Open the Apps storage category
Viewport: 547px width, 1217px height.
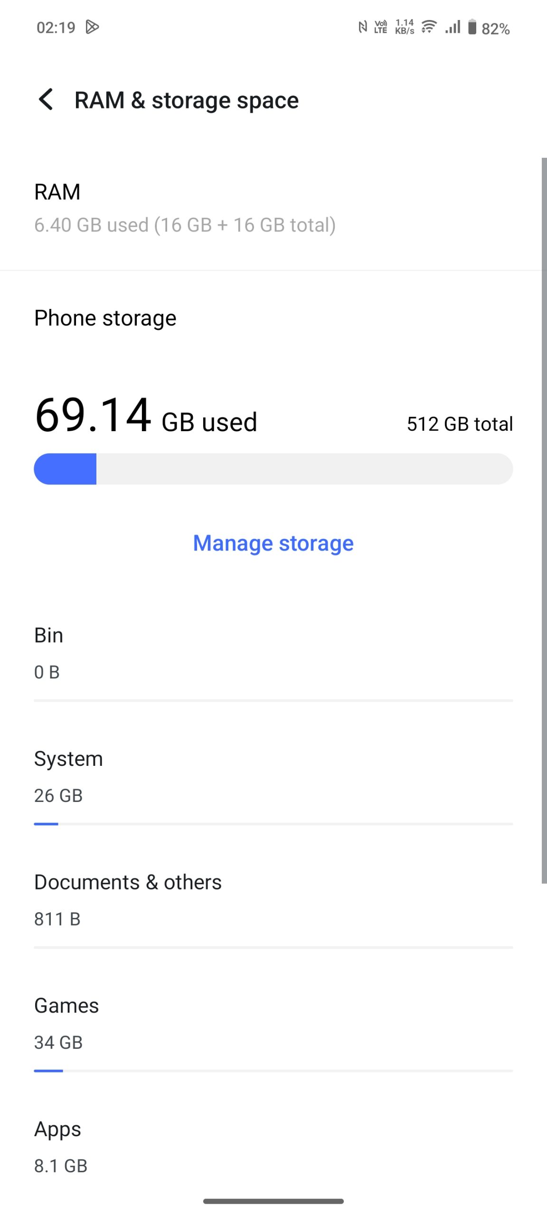click(x=273, y=1147)
